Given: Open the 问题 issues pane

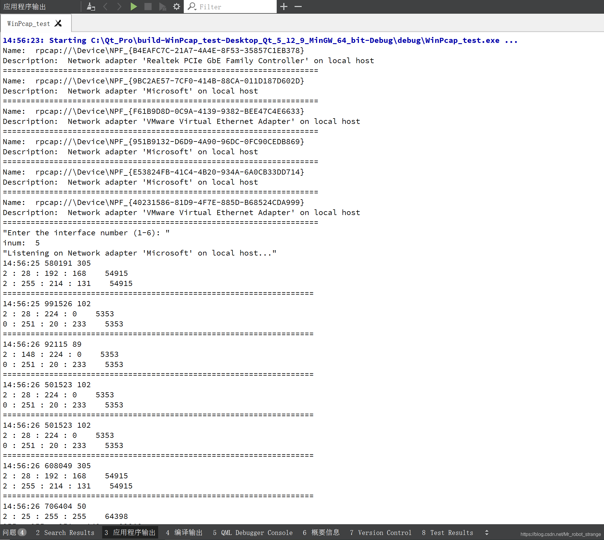Looking at the screenshot, I should [x=14, y=532].
